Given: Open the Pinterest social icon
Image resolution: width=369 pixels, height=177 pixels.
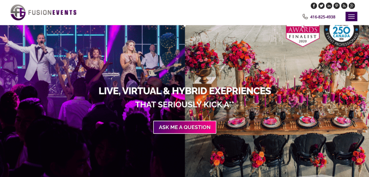Looking at the screenshot, I should coord(337,6).
